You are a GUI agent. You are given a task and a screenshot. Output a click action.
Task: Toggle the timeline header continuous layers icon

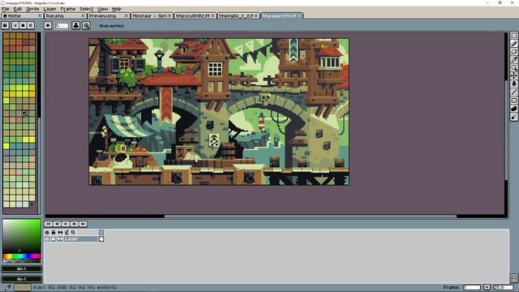[60, 233]
